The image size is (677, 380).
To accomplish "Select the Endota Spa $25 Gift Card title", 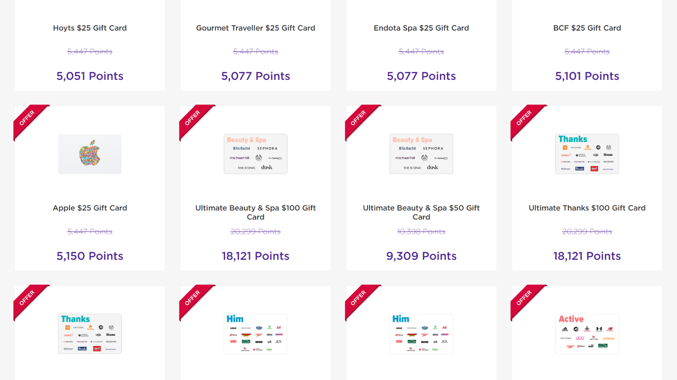I will pos(421,28).
